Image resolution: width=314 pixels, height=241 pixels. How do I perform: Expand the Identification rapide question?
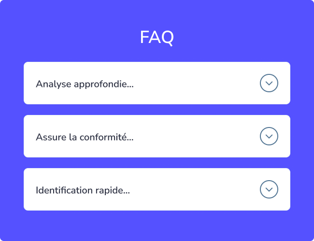pyautogui.click(x=269, y=189)
